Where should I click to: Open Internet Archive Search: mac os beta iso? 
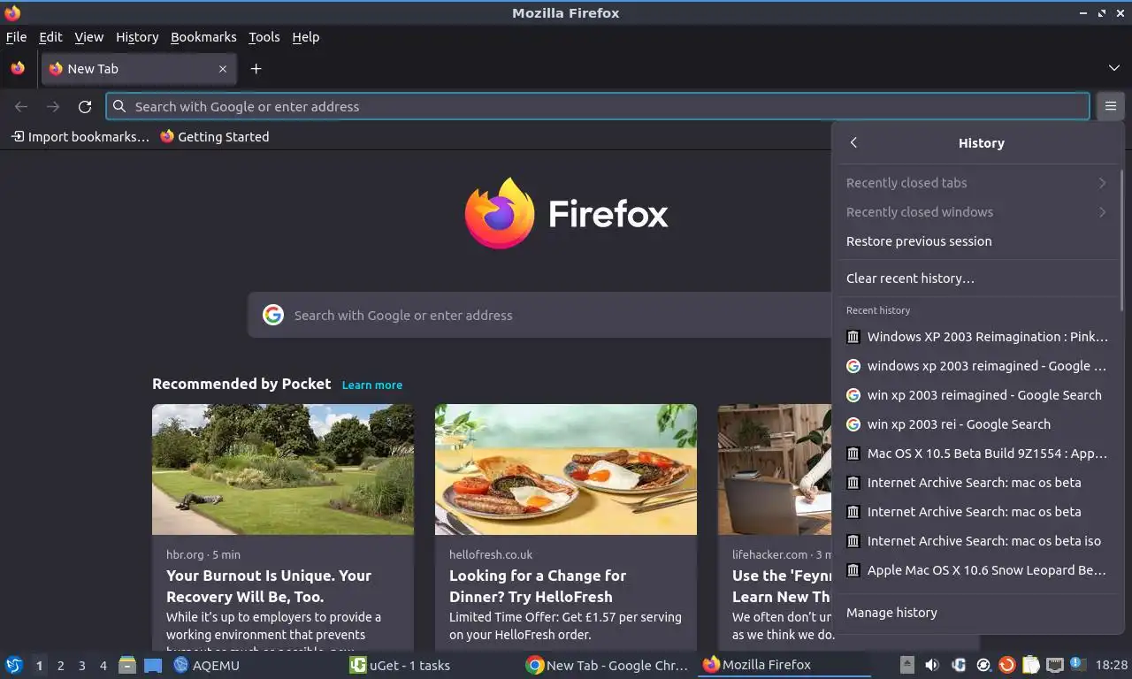click(x=977, y=540)
